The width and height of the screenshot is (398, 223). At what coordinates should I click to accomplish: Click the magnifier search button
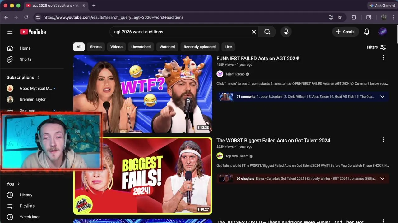[x=267, y=32]
